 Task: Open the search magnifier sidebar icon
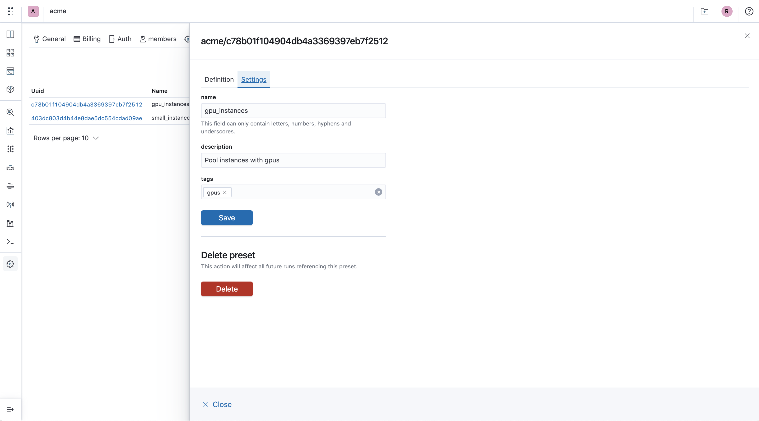coord(10,112)
